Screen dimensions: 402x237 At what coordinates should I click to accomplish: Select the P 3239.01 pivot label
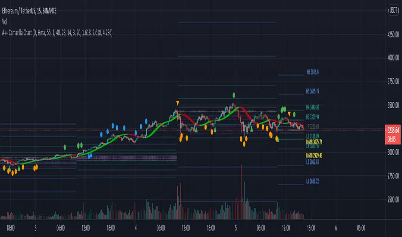pos(313,127)
